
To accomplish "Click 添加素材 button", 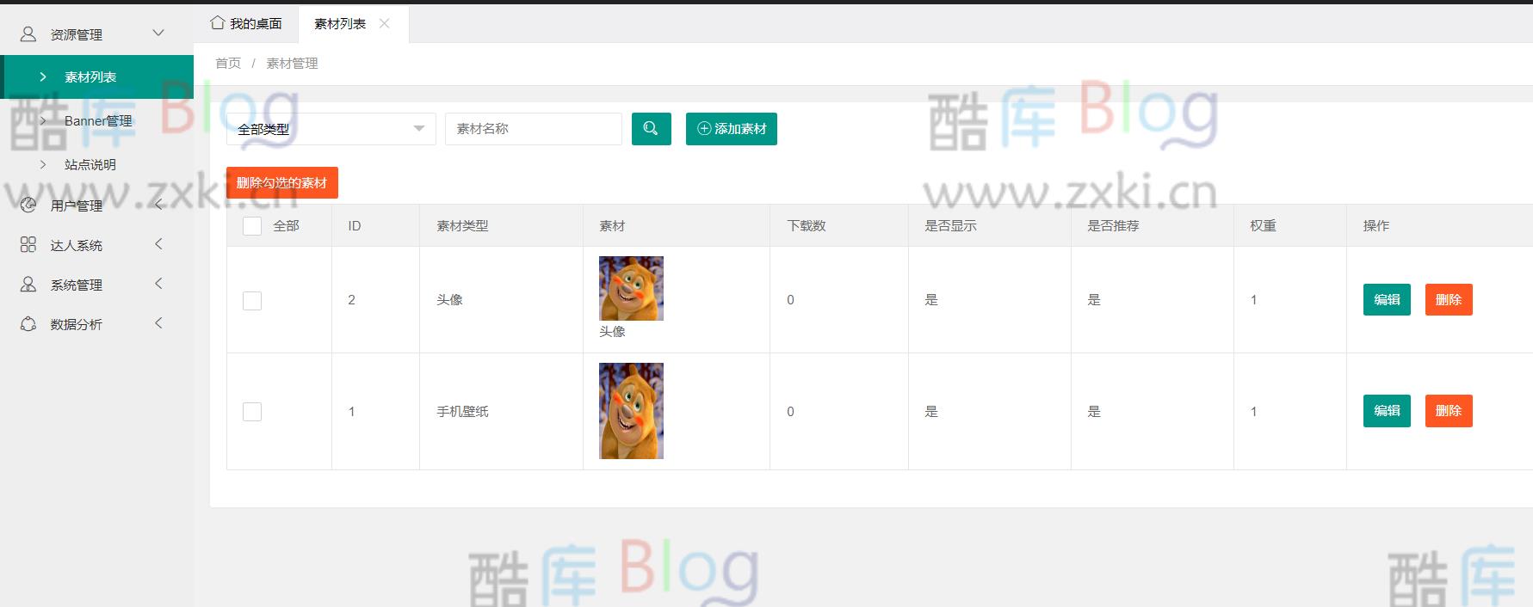I will [x=732, y=129].
